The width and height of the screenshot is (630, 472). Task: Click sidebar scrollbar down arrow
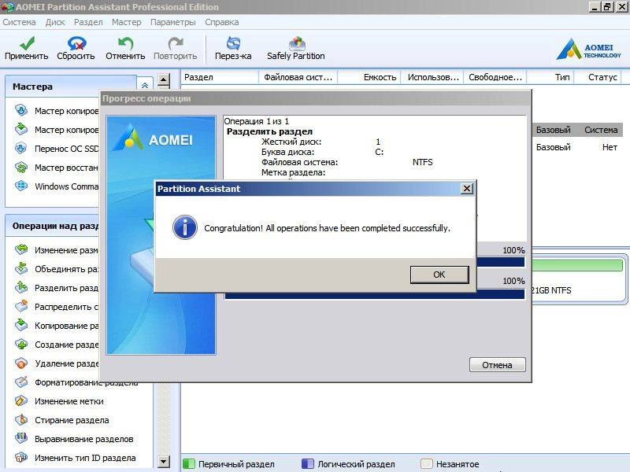click(x=163, y=462)
